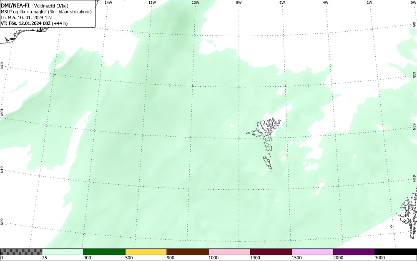
Task: Click the yellow 500–900 legend swatch
Action: coord(146,252)
